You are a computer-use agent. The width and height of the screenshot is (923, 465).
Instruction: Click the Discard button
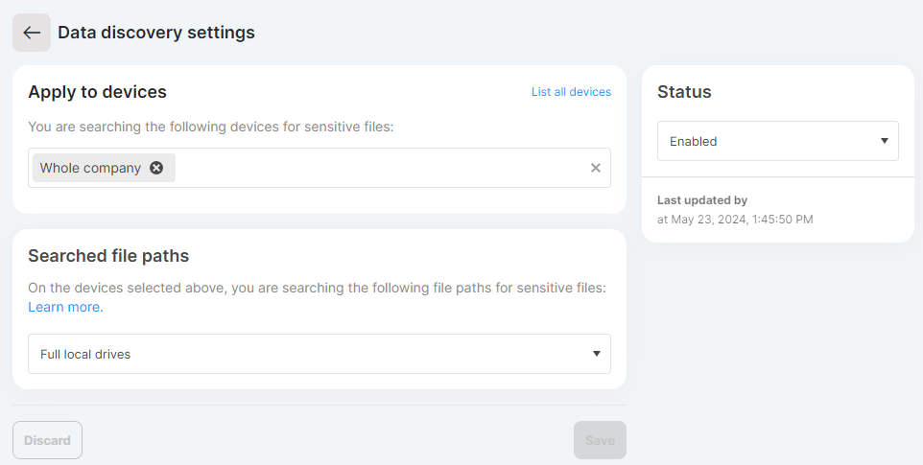[48, 440]
